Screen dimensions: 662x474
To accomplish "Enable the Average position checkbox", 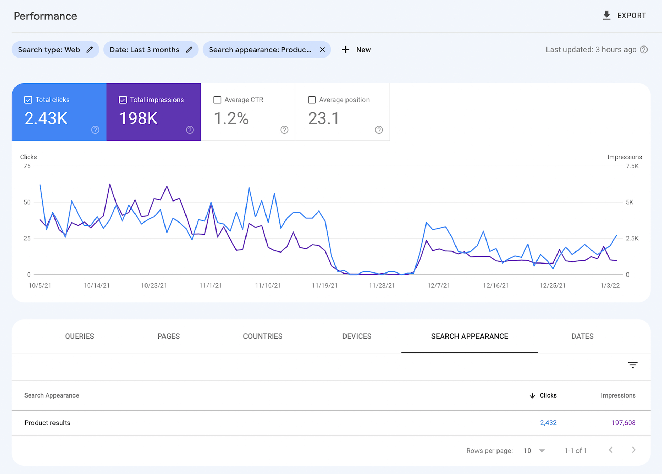I will pyautogui.click(x=312, y=100).
